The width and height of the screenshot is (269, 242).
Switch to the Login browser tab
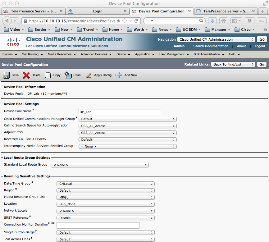(98, 11)
